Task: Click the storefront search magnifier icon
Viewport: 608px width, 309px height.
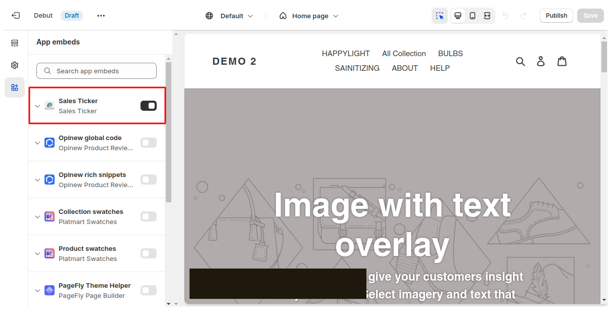Action: 521,61
